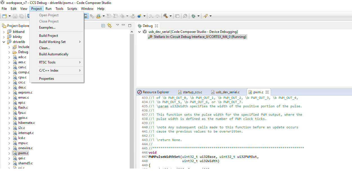This screenshot has height=182, width=352.
Task: Open the pencil icon's dropdown arrow
Action: coord(210,16)
